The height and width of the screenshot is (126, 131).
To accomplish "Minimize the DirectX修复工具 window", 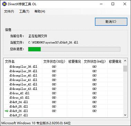I will click(101, 4).
